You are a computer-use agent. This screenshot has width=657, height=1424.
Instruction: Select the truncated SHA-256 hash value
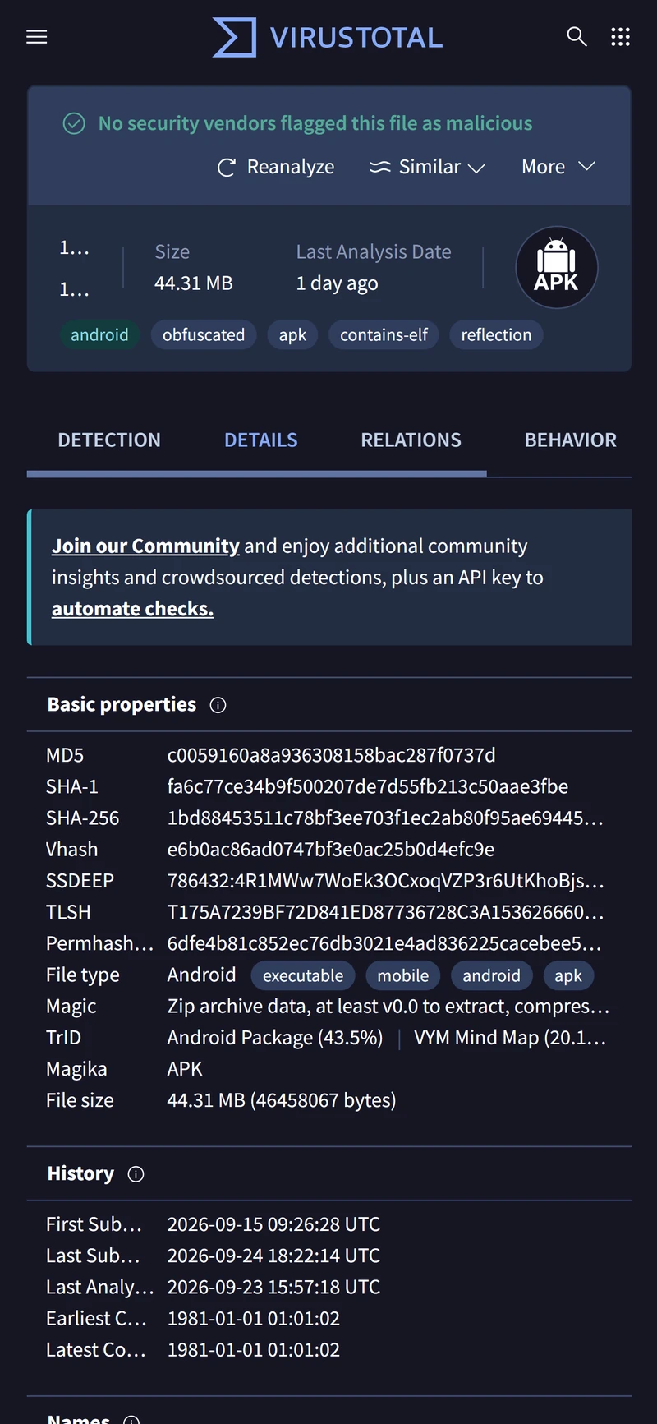pyautogui.click(x=385, y=818)
